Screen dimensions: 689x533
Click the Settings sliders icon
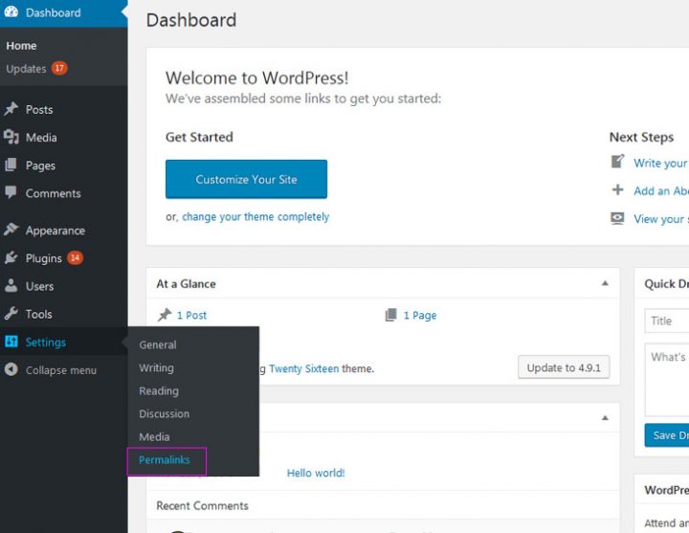click(x=11, y=342)
